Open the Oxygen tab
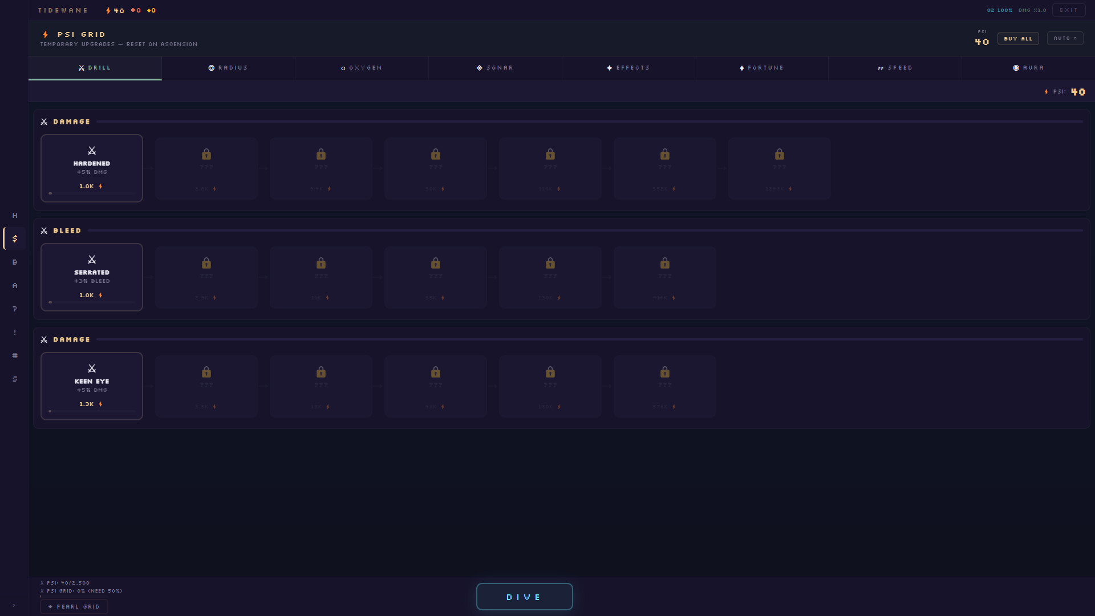 click(362, 68)
